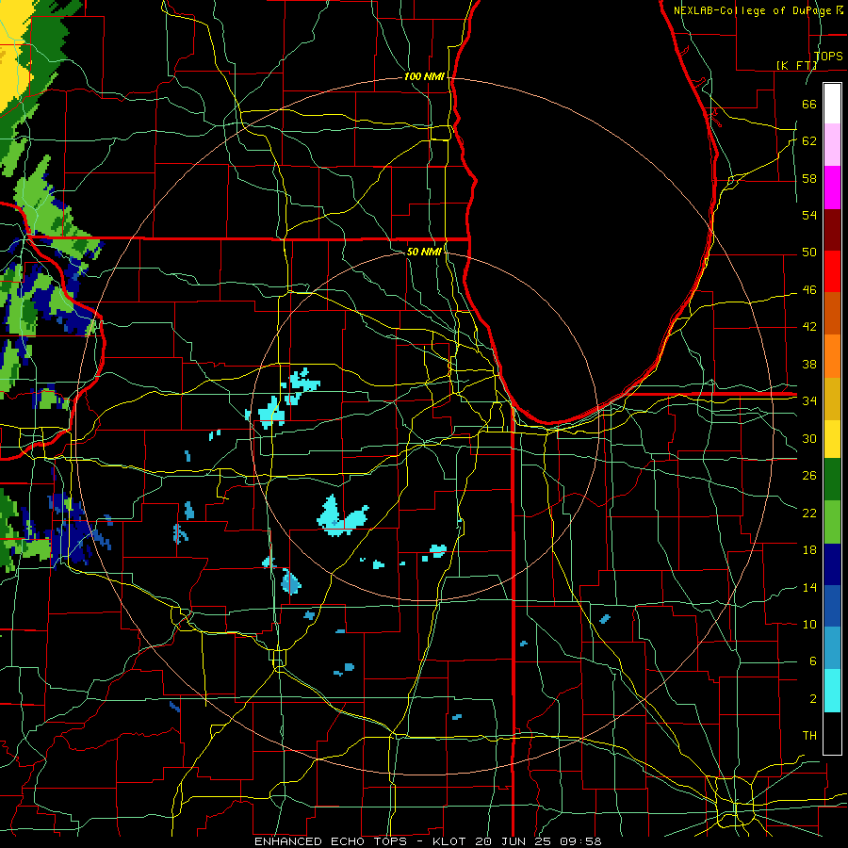This screenshot has height=848, width=848.
Task: Select the light green legend swatch
Action: click(832, 522)
